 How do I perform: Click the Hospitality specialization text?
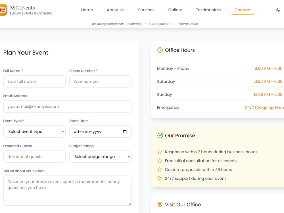[x=134, y=24]
